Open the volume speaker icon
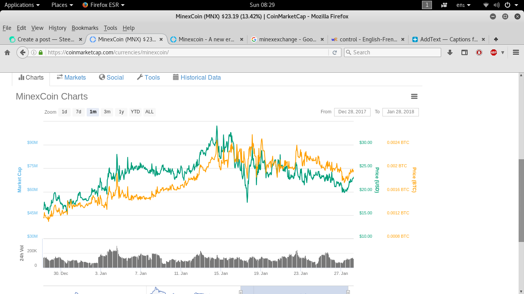This screenshot has width=524, height=294. point(497,5)
